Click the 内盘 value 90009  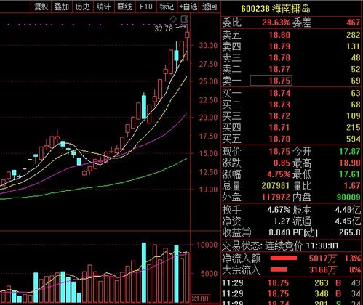348,197
